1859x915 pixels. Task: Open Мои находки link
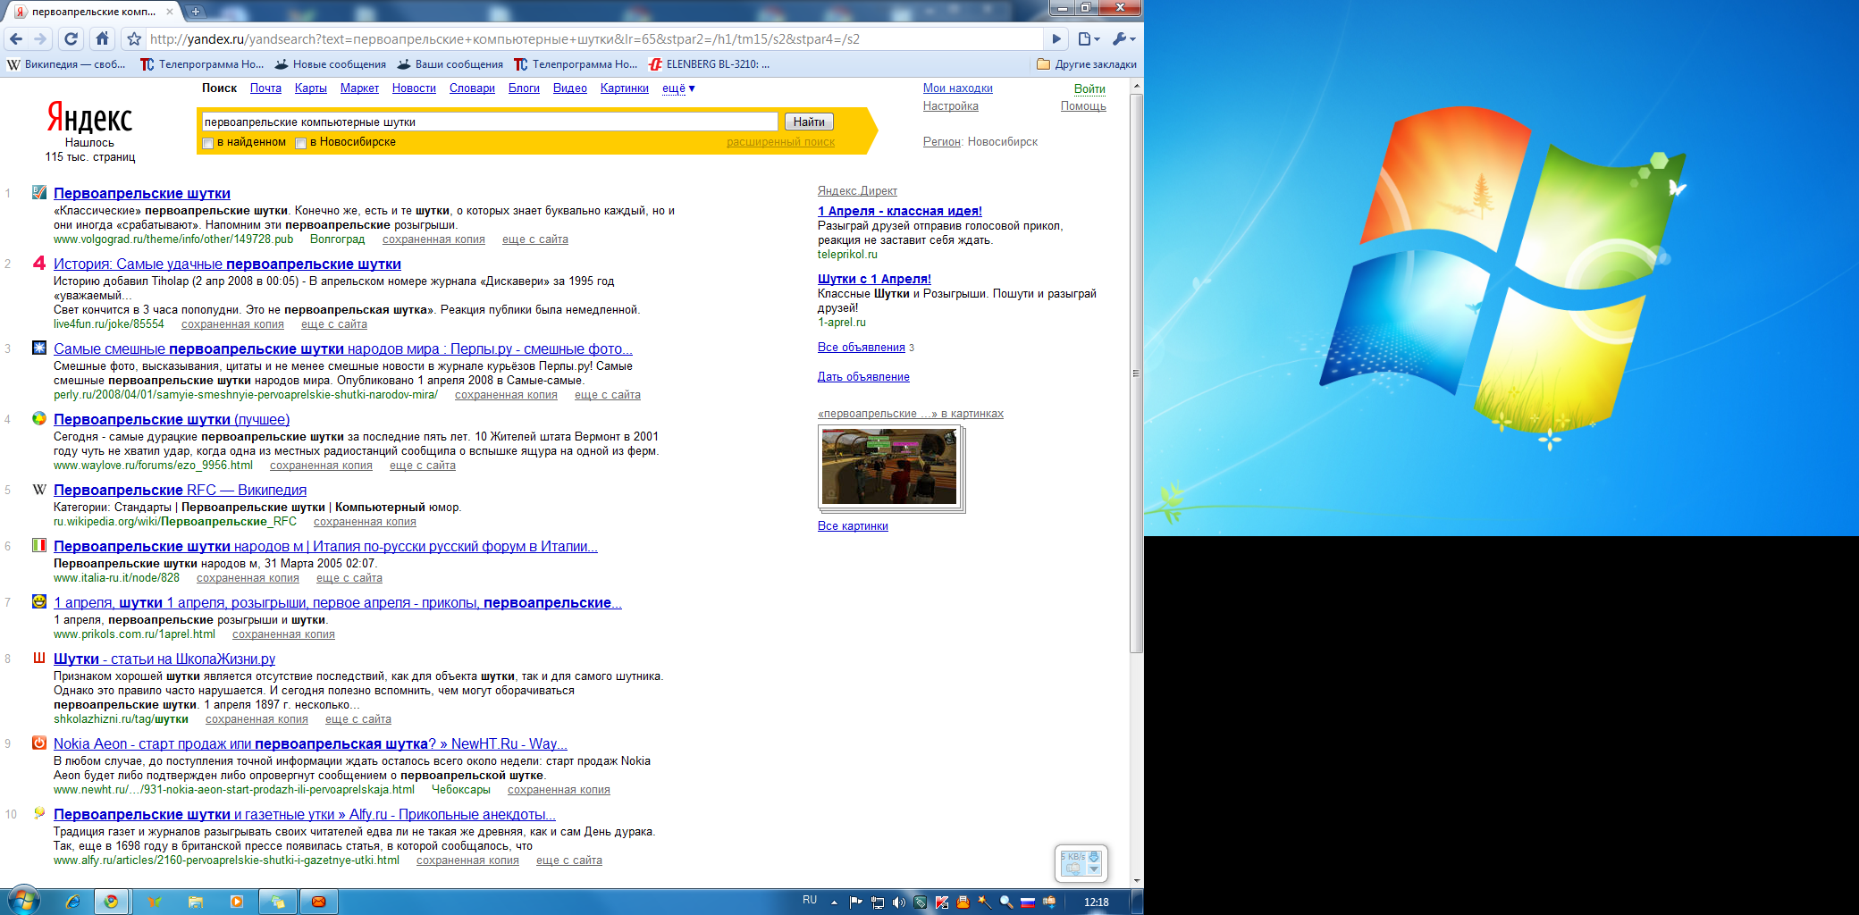[x=958, y=88]
